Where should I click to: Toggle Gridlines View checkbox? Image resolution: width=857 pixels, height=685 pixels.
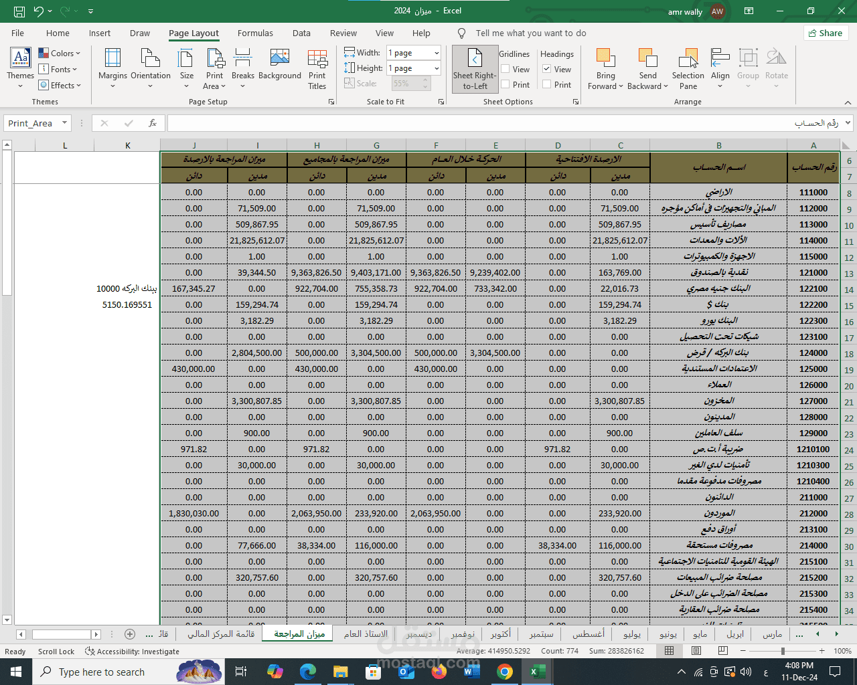click(x=505, y=69)
